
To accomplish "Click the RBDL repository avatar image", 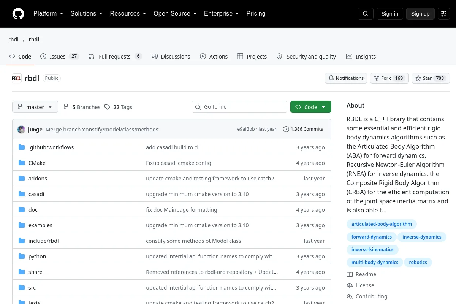I will coord(17,78).
